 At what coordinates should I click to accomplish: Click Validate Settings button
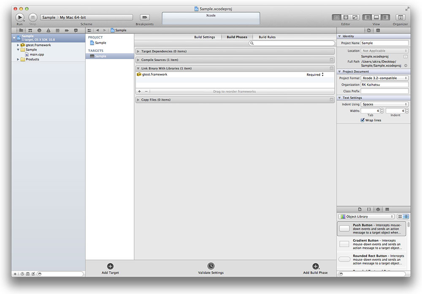pos(211,269)
